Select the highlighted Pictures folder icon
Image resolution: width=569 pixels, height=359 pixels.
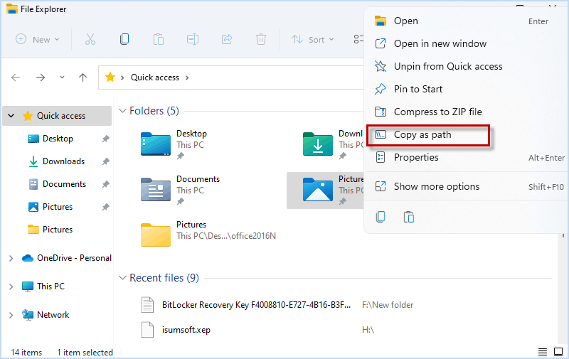pyautogui.click(x=317, y=190)
